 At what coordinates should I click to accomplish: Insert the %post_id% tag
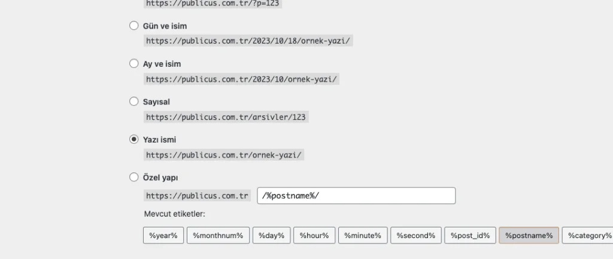point(471,235)
